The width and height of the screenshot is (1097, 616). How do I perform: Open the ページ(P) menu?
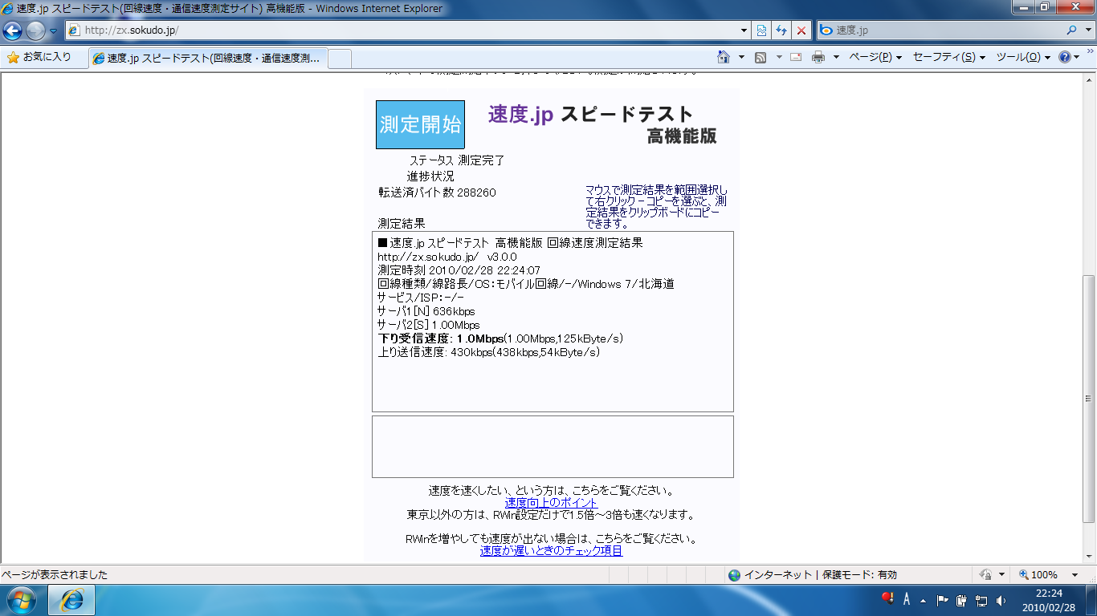pyautogui.click(x=875, y=57)
